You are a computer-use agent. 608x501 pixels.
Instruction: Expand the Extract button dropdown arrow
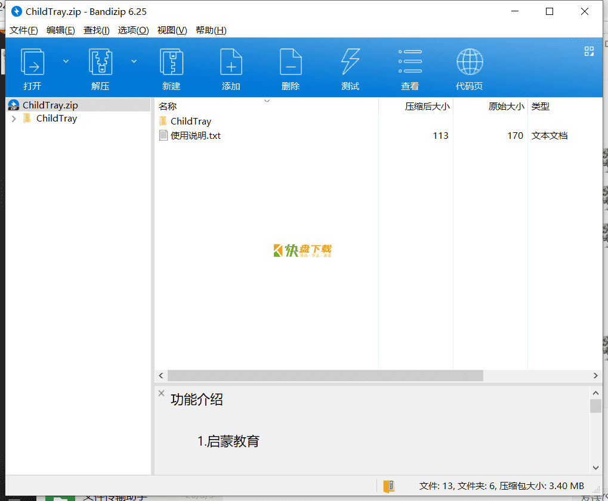(134, 61)
